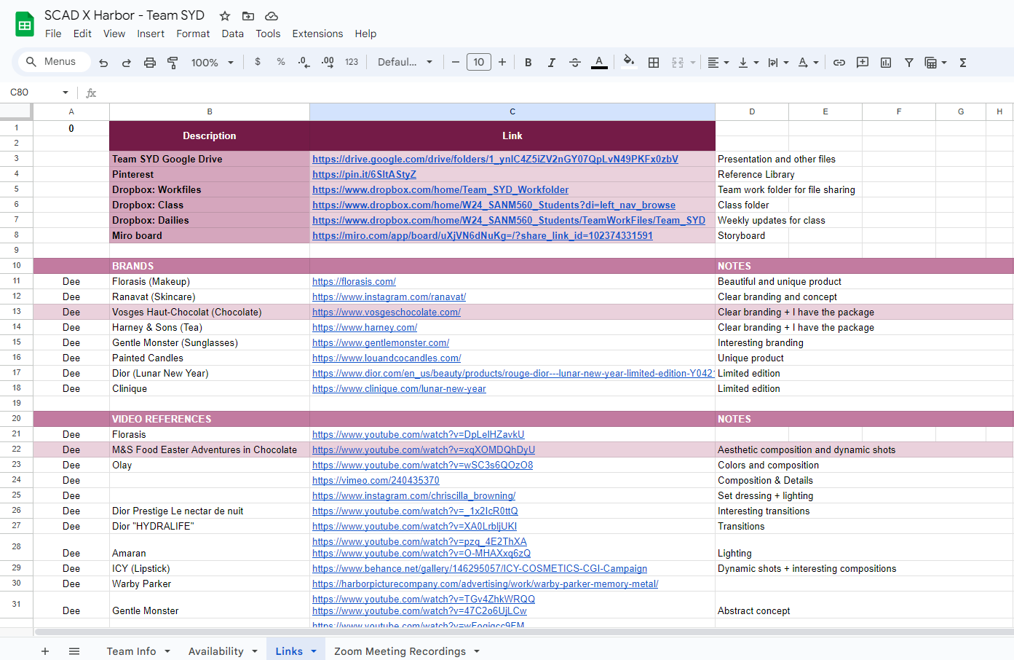The width and height of the screenshot is (1014, 660).
Task: Activate the Paint format tool
Action: click(173, 63)
